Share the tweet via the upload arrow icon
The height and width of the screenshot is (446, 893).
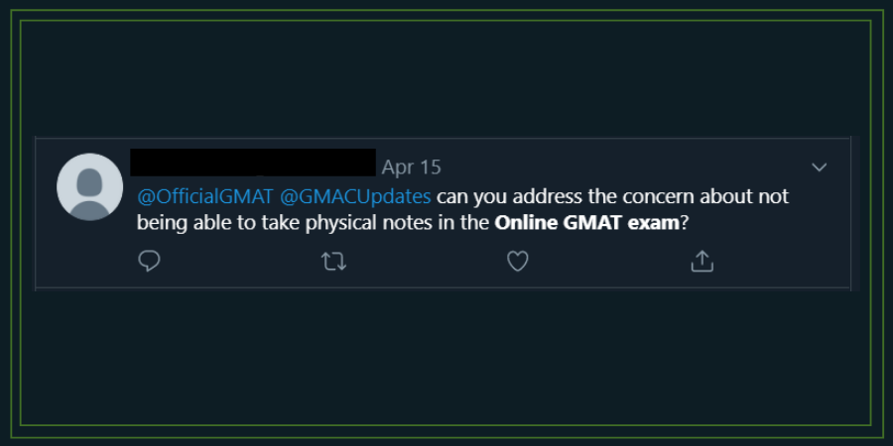coord(702,261)
